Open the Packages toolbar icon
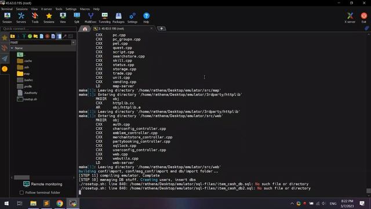371x209 pixels. click(x=118, y=18)
